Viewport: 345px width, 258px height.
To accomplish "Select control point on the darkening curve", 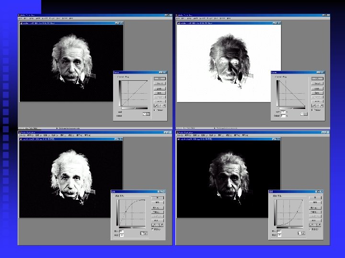I will [x=297, y=212].
